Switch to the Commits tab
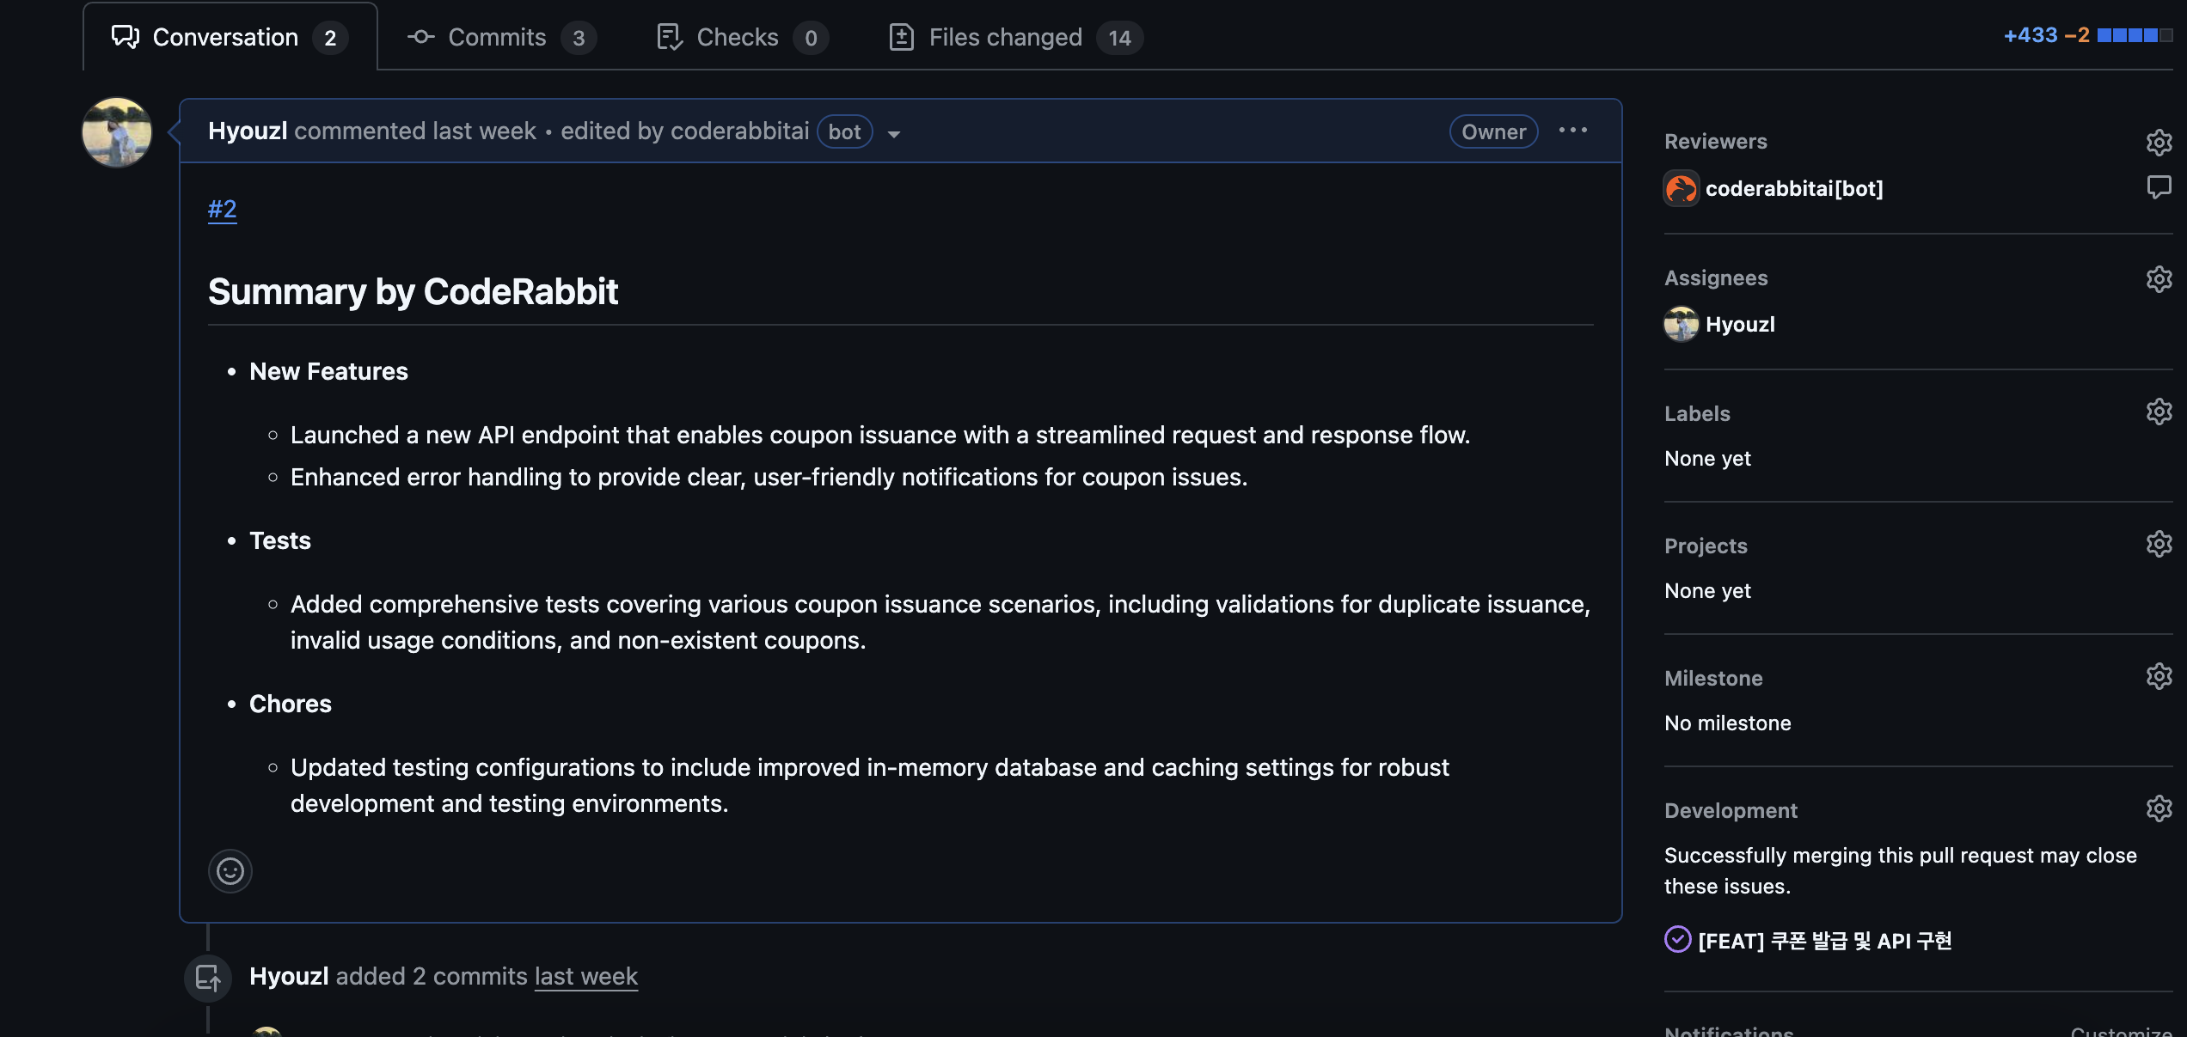Viewport: 2187px width, 1037px height. tap(497, 37)
